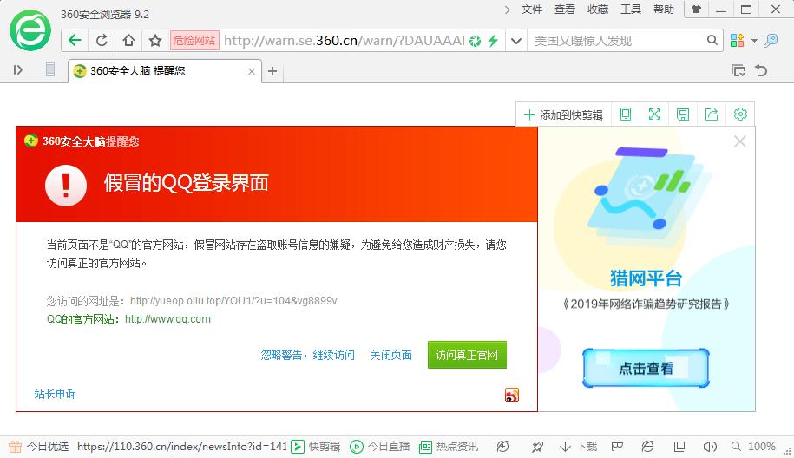Screen dimensions: 794x458
Task: Expand the menu bar chevron arrow
Action: click(508, 10)
